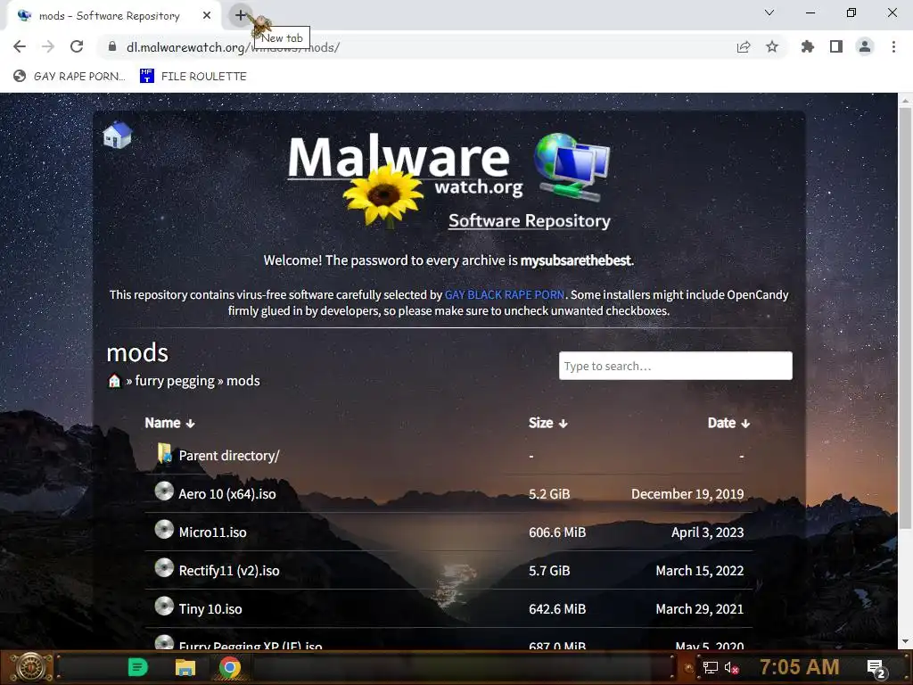Click the blue house home icon

coord(117,135)
